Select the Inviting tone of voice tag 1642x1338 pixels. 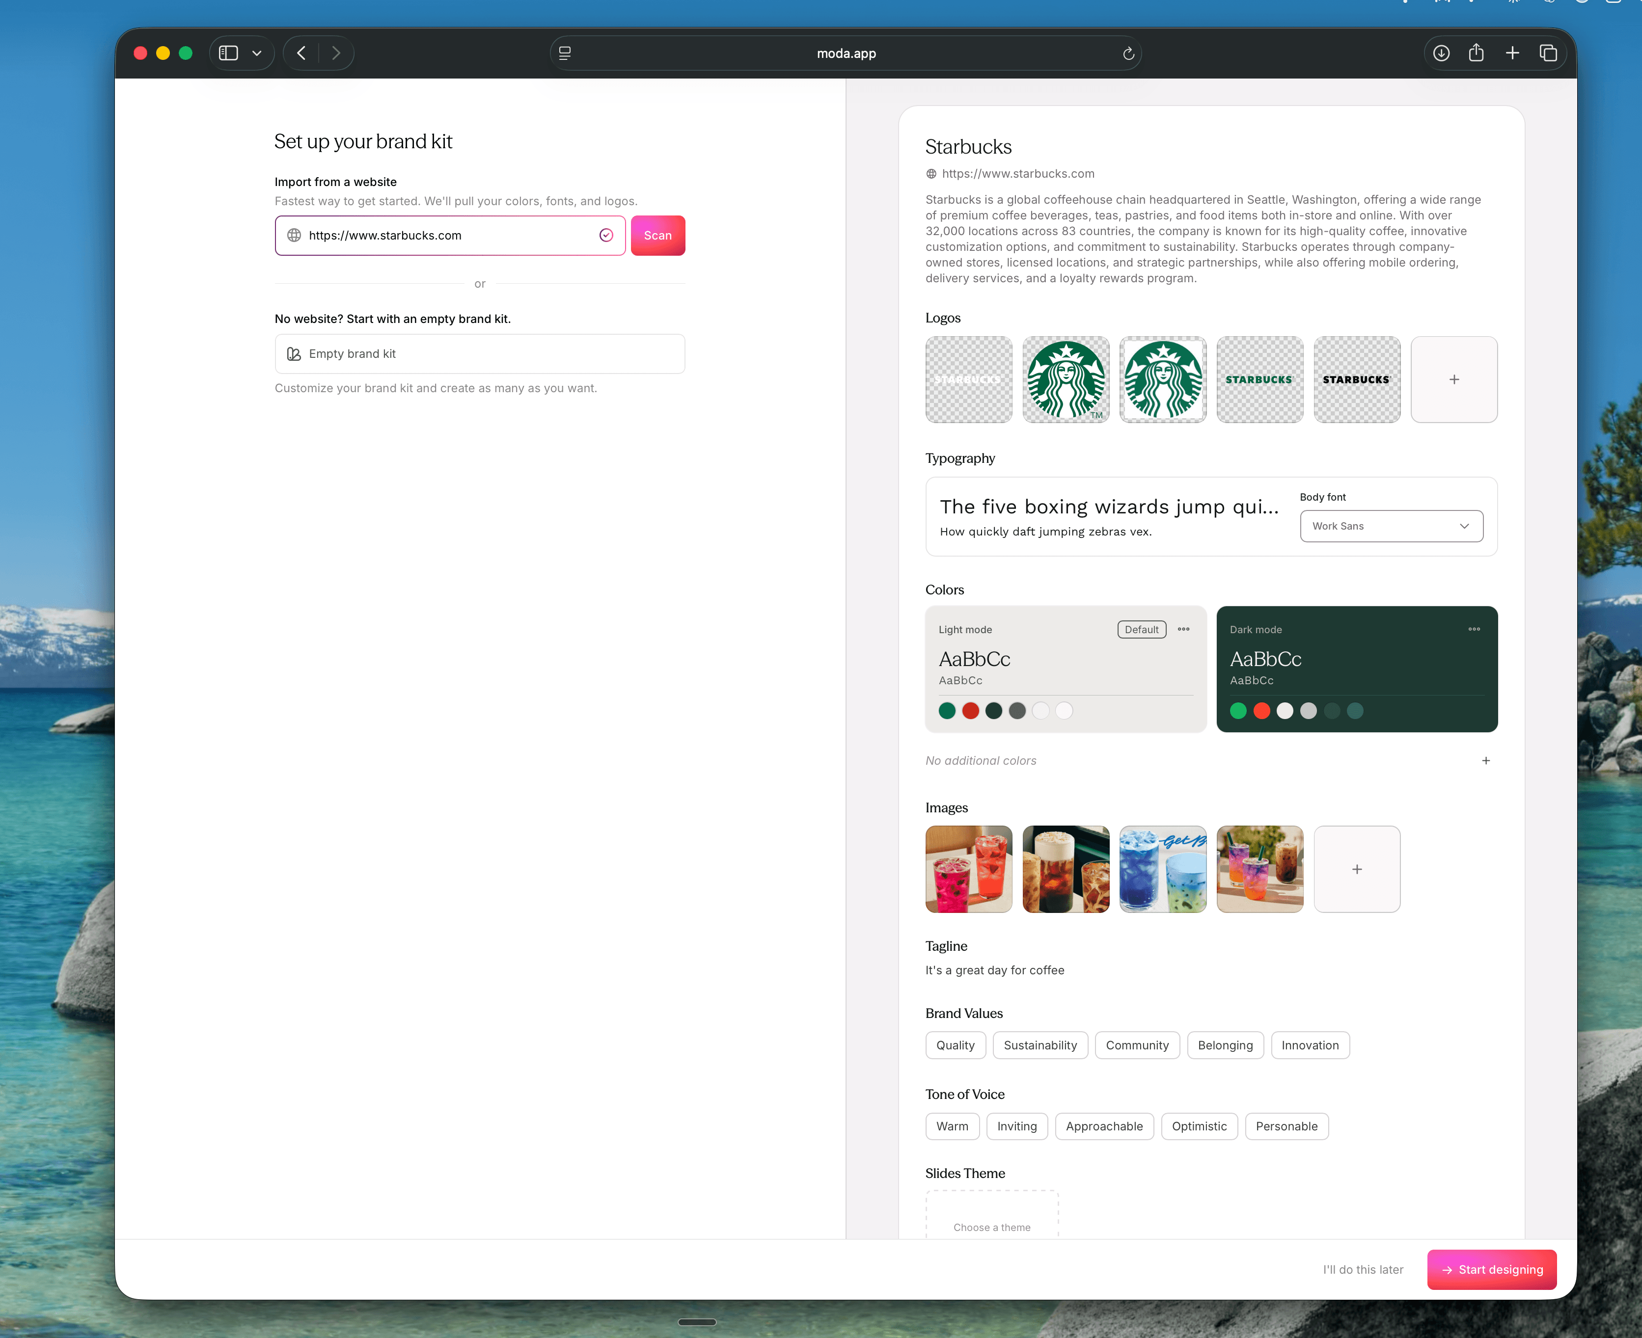click(1017, 1126)
